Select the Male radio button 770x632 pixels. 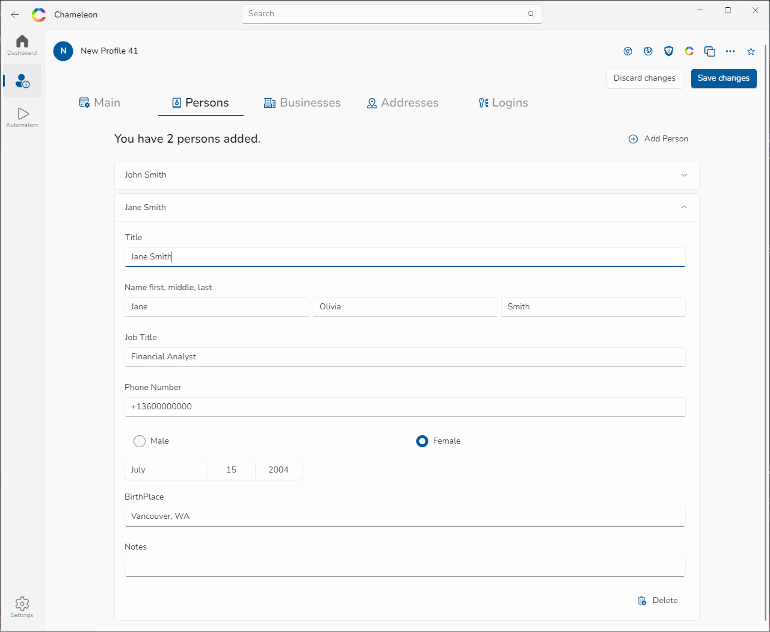(140, 441)
